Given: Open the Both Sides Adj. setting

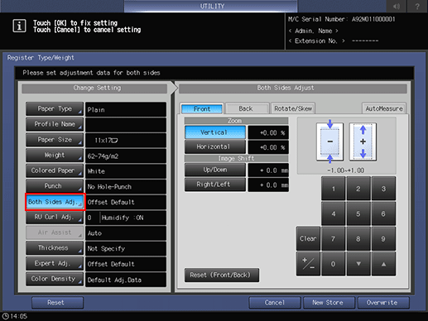Looking at the screenshot, I should (x=55, y=202).
